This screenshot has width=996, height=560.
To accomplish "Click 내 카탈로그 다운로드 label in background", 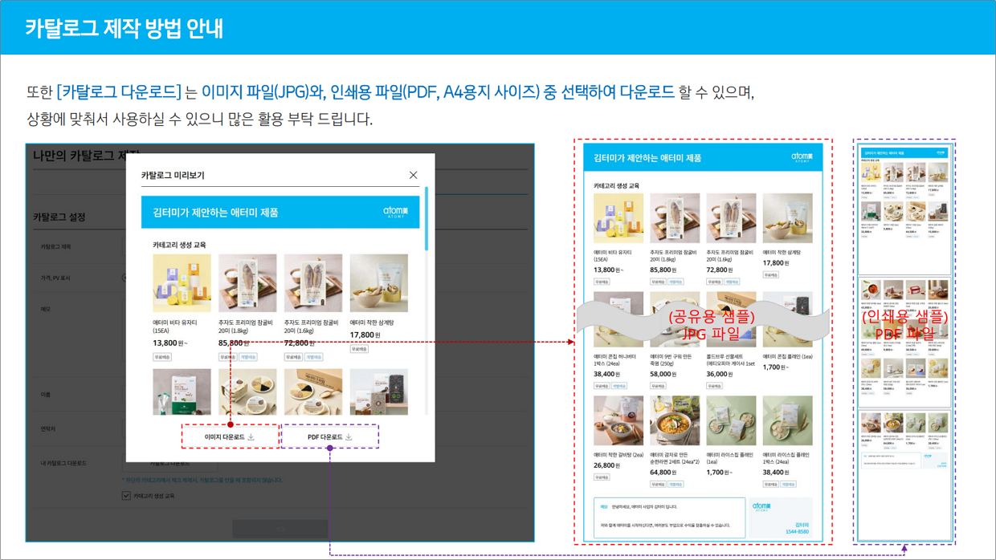I will [63, 463].
